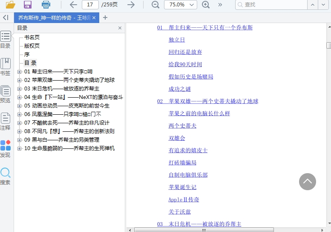Close the 目录 panel
Screen dimensions: 331x232
click(120, 28)
